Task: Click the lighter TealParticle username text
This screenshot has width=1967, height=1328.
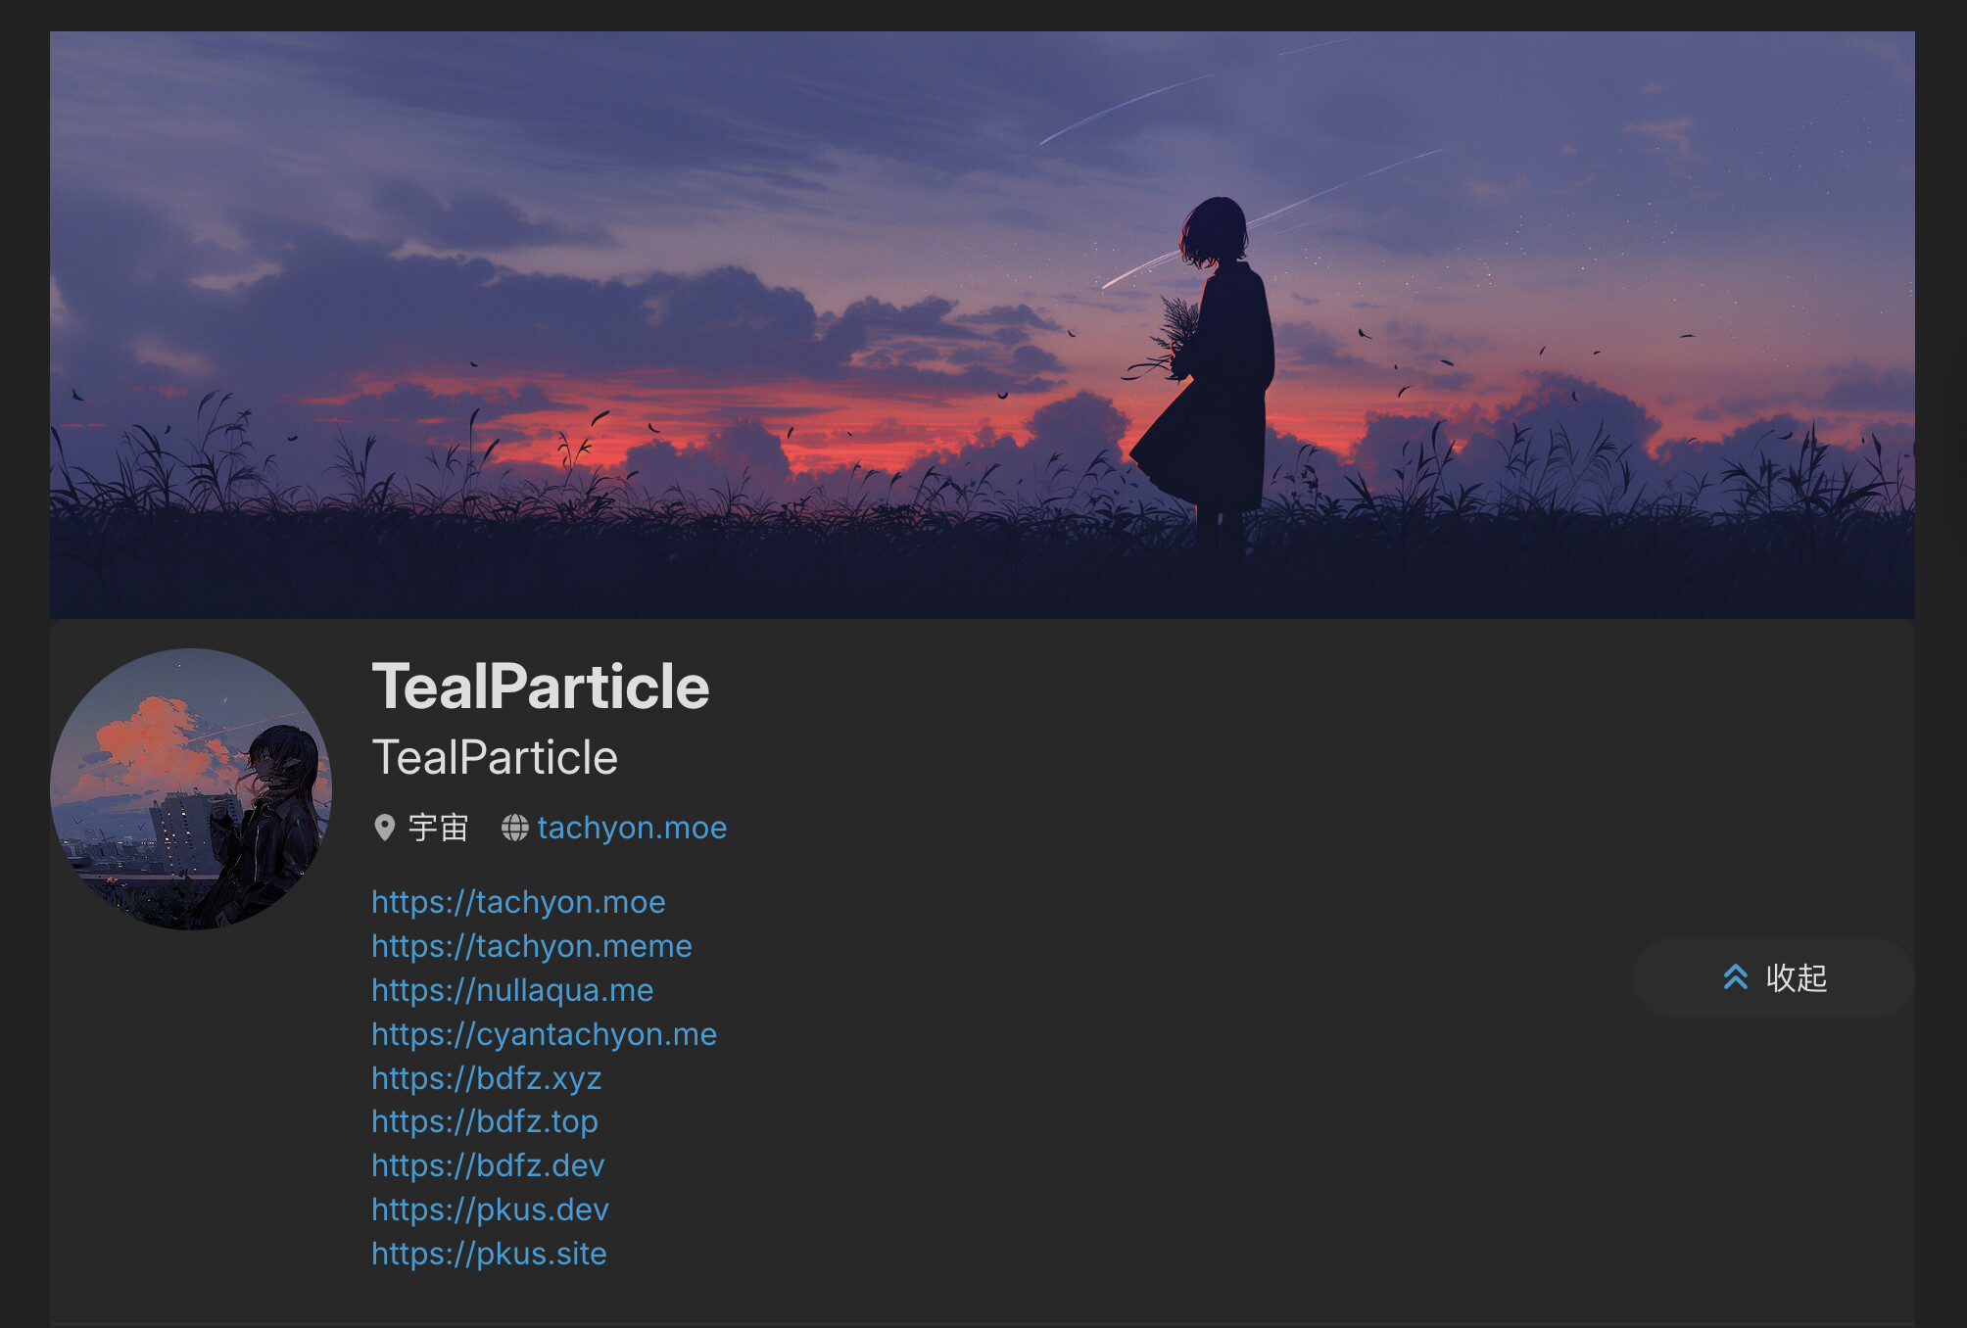Action: [x=495, y=757]
